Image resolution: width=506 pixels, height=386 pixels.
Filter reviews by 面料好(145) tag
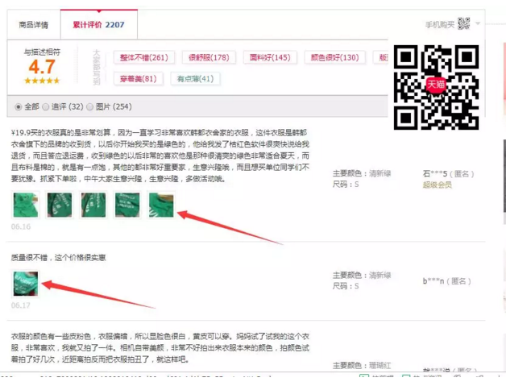coord(270,57)
